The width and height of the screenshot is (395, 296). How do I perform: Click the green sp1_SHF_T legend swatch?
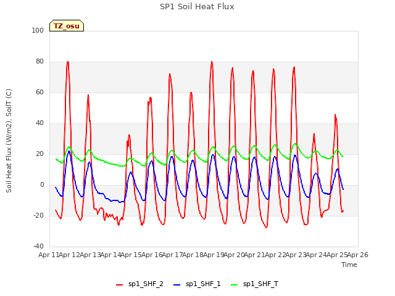click(235, 285)
